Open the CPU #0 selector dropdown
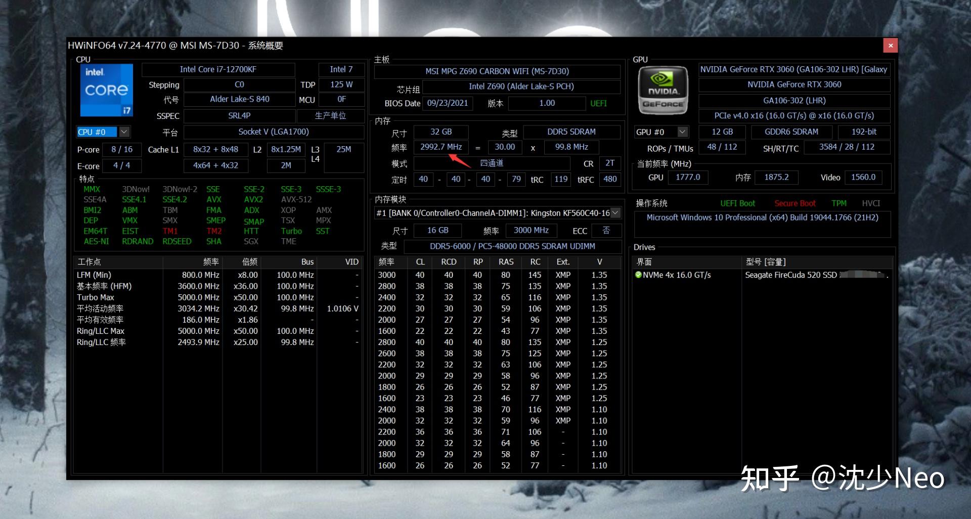 click(124, 132)
